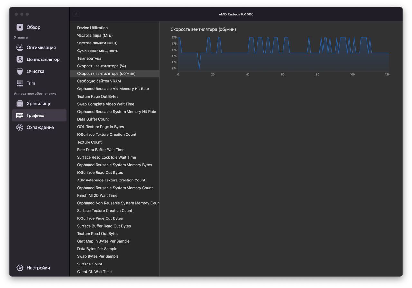Click the App Store icon beside Деинсталлятор
Screen dimensions: 412x288
pos(20,59)
